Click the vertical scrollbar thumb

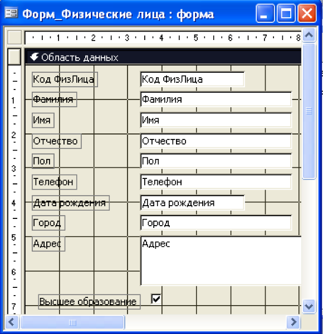coord(309,111)
